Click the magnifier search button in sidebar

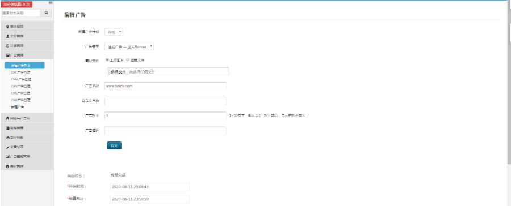coord(47,12)
